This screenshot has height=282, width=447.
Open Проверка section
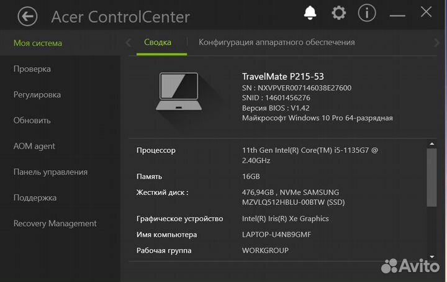coord(32,69)
